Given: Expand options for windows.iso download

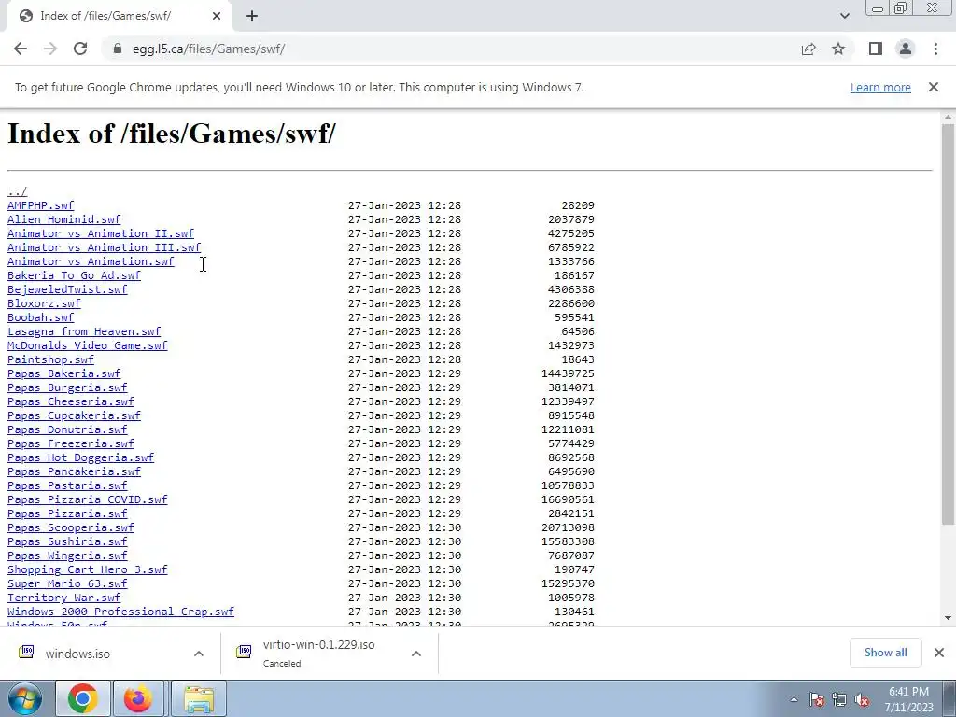Looking at the screenshot, I should pyautogui.click(x=199, y=654).
